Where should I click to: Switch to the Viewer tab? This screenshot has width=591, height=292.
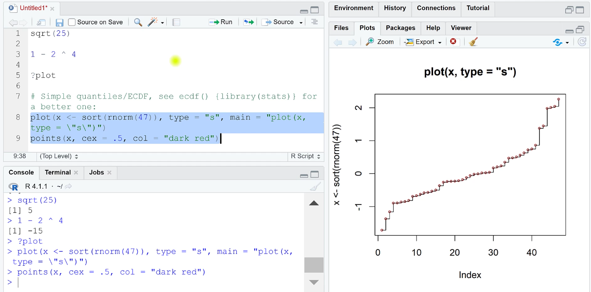point(461,28)
